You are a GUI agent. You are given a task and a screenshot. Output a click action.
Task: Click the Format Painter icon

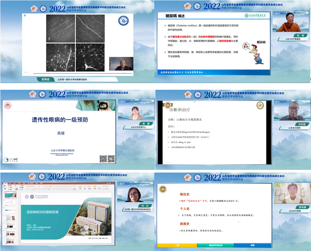coord(9,189)
